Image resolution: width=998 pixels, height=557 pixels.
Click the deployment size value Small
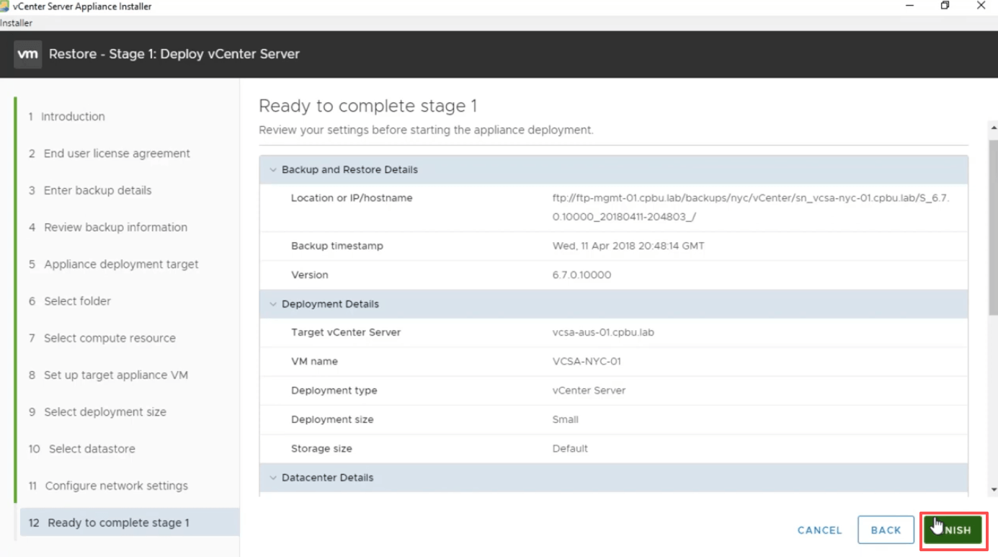point(566,419)
